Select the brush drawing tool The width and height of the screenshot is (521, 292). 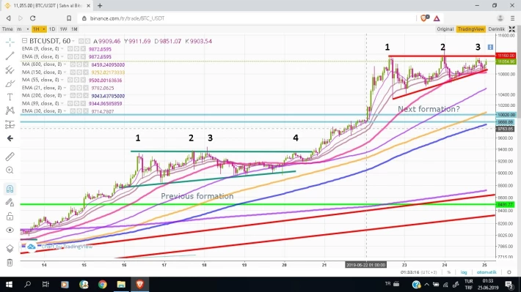(10, 83)
